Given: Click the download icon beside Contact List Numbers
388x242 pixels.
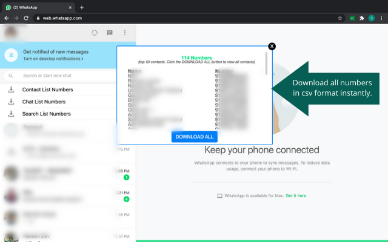Looking at the screenshot, I should point(11,90).
